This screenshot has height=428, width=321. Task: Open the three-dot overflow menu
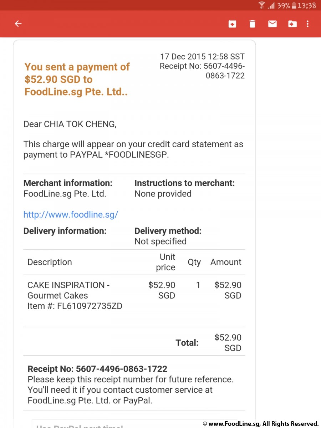click(308, 24)
